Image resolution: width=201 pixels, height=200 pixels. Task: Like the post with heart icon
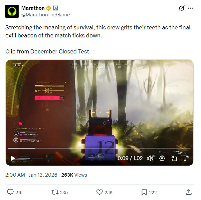[x=100, y=192]
